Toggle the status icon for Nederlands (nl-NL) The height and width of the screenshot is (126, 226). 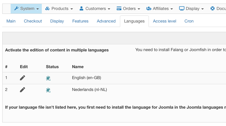(48, 90)
